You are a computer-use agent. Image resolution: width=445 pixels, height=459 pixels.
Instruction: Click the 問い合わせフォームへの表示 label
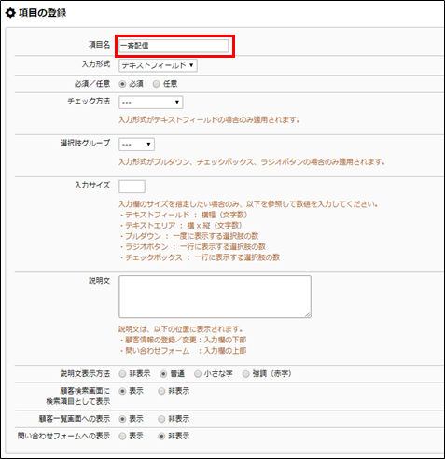coord(63,436)
